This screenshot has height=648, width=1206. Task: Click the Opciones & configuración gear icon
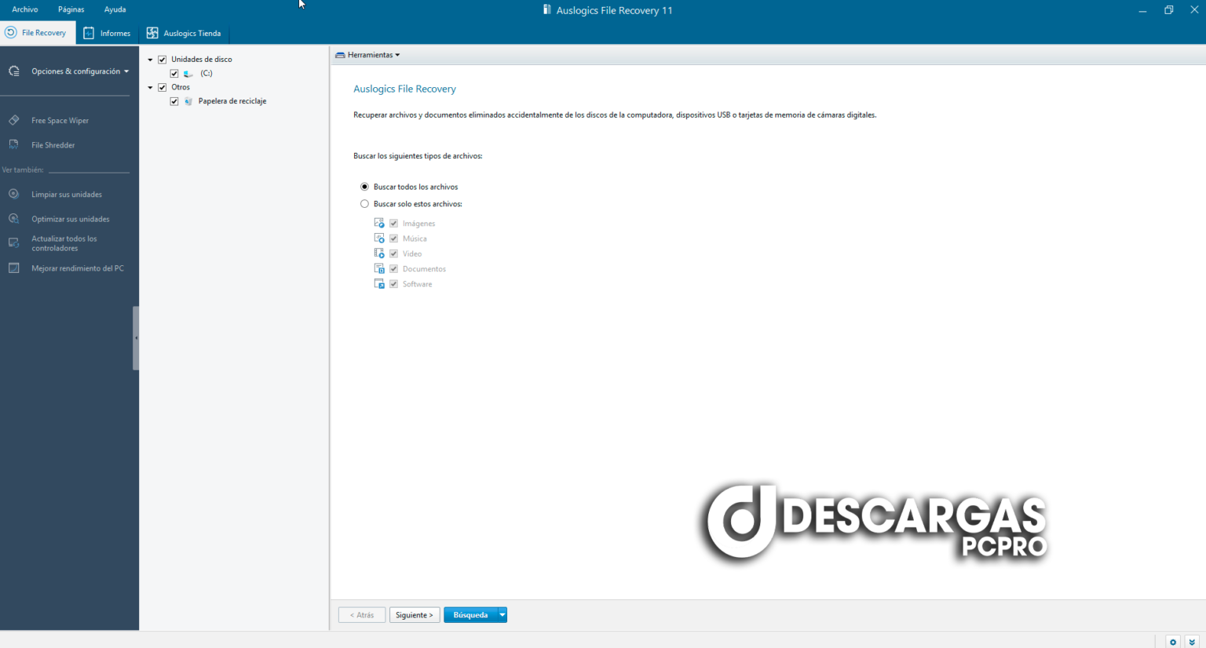[14, 71]
